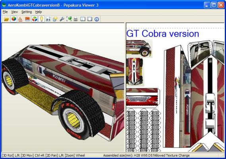
Task: Click the Pepakura app icon in title bar
Action: tap(4, 5)
